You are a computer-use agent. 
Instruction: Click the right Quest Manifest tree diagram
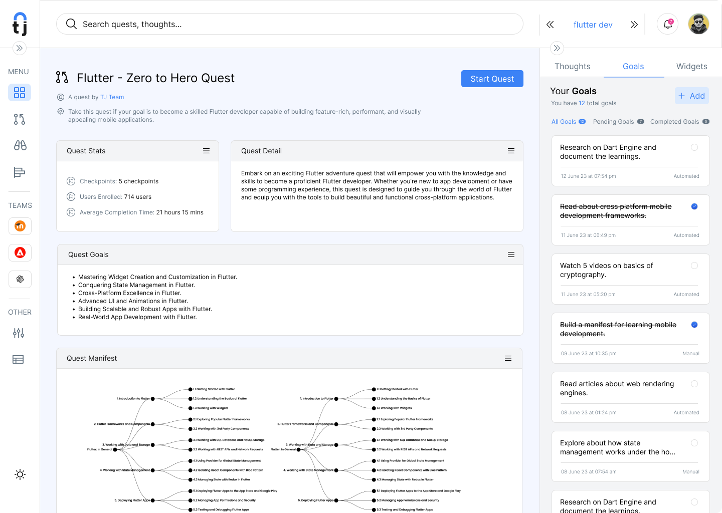point(366,449)
